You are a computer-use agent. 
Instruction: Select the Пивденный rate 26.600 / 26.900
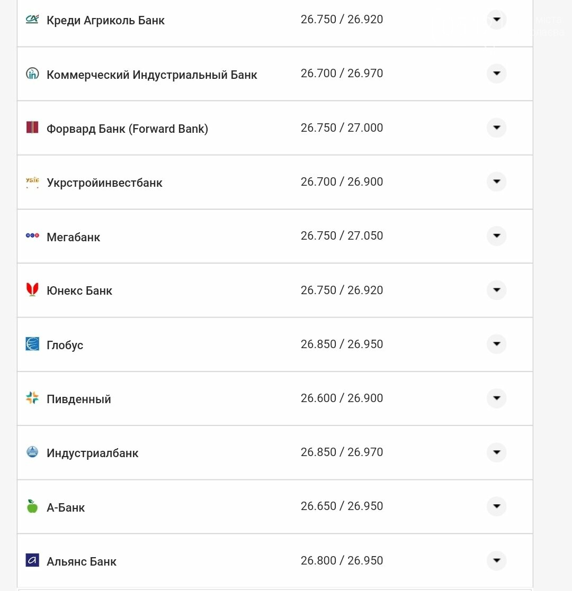coord(342,398)
